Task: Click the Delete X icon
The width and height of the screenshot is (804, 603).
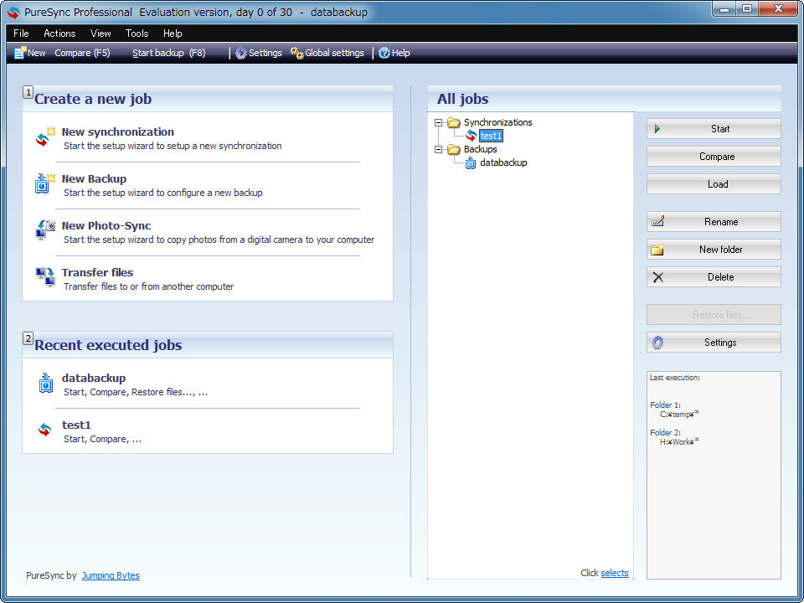Action: [x=658, y=277]
